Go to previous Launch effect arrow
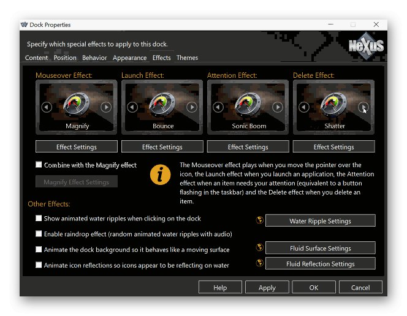407x316 pixels. click(x=132, y=107)
